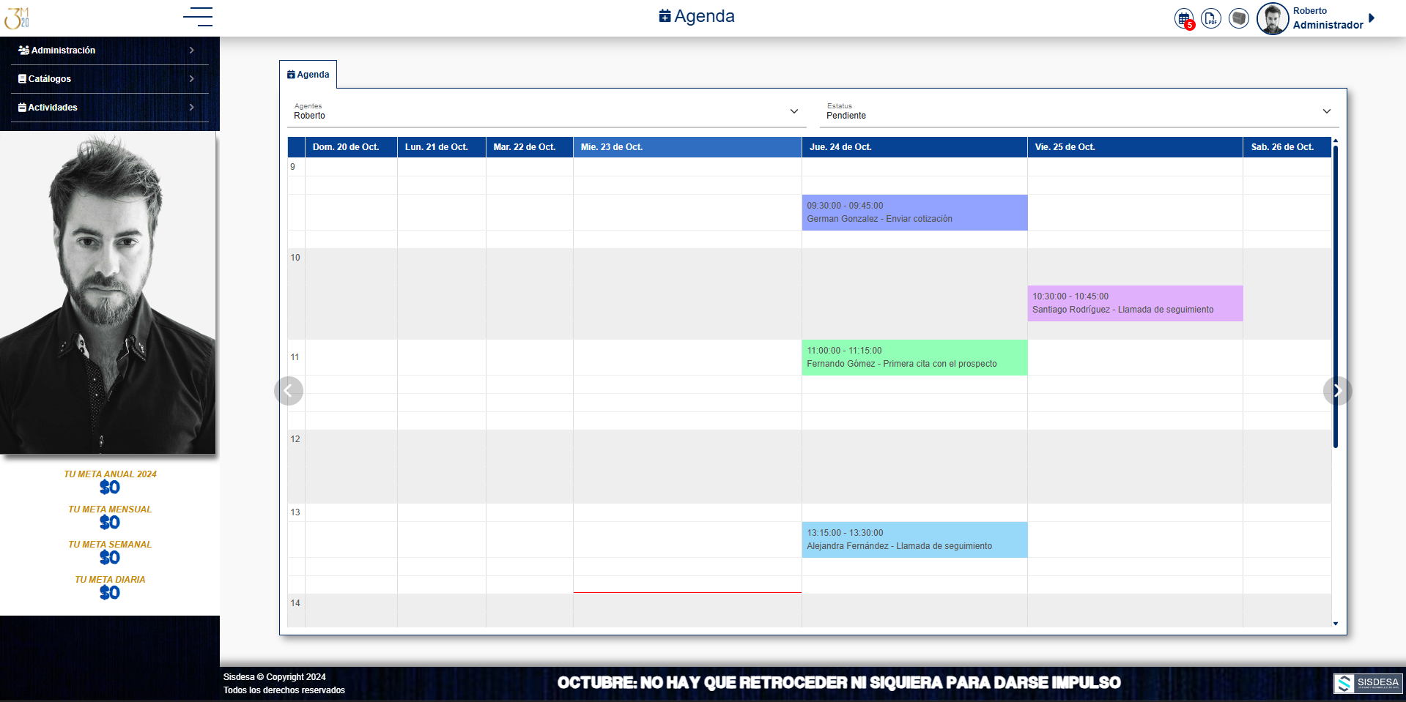1406x702 pixels.
Task: Expand the Catálogos sidebar menu
Action: coord(106,79)
